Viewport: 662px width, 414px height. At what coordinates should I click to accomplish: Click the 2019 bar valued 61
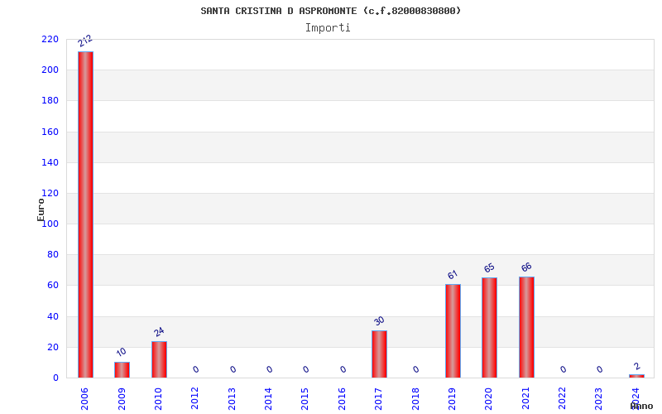pos(453,330)
